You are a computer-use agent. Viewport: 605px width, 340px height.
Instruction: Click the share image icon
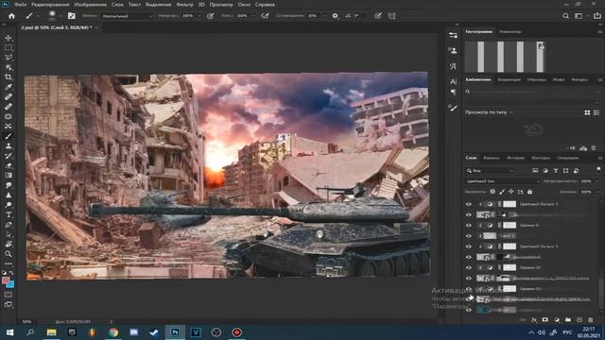[x=596, y=16]
